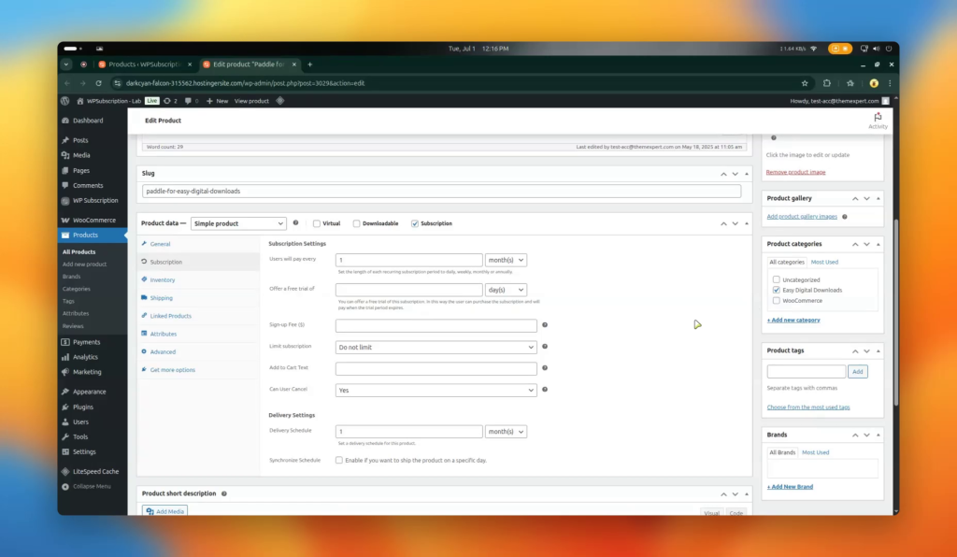The width and height of the screenshot is (957, 557).
Task: Collapse the Product categories panel
Action: (878, 244)
